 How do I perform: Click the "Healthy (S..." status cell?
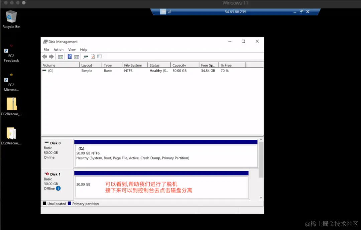click(x=159, y=71)
